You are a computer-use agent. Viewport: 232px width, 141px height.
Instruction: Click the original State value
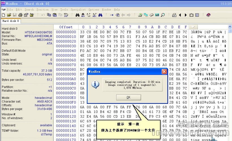click(47, 54)
